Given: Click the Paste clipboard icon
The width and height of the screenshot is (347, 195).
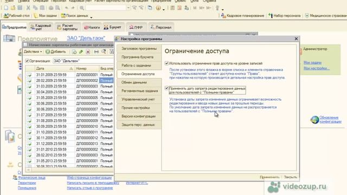Looking at the screenshot, I should tap(42, 8).
